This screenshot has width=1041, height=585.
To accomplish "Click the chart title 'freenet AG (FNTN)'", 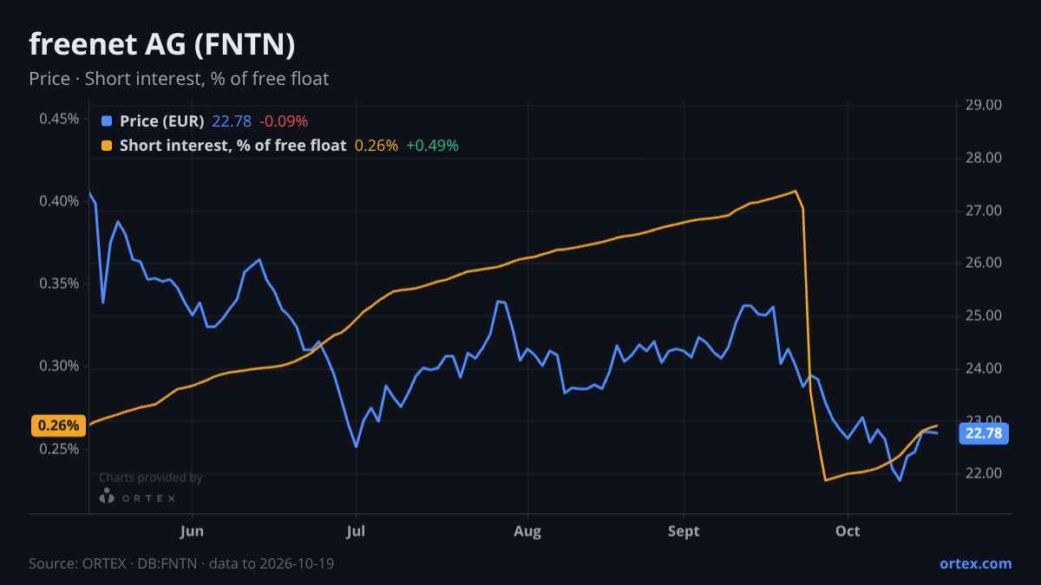I will click(x=162, y=44).
